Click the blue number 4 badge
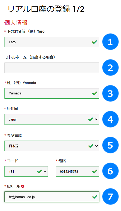Screen dimensions: 121x211 click(x=110, y=119)
